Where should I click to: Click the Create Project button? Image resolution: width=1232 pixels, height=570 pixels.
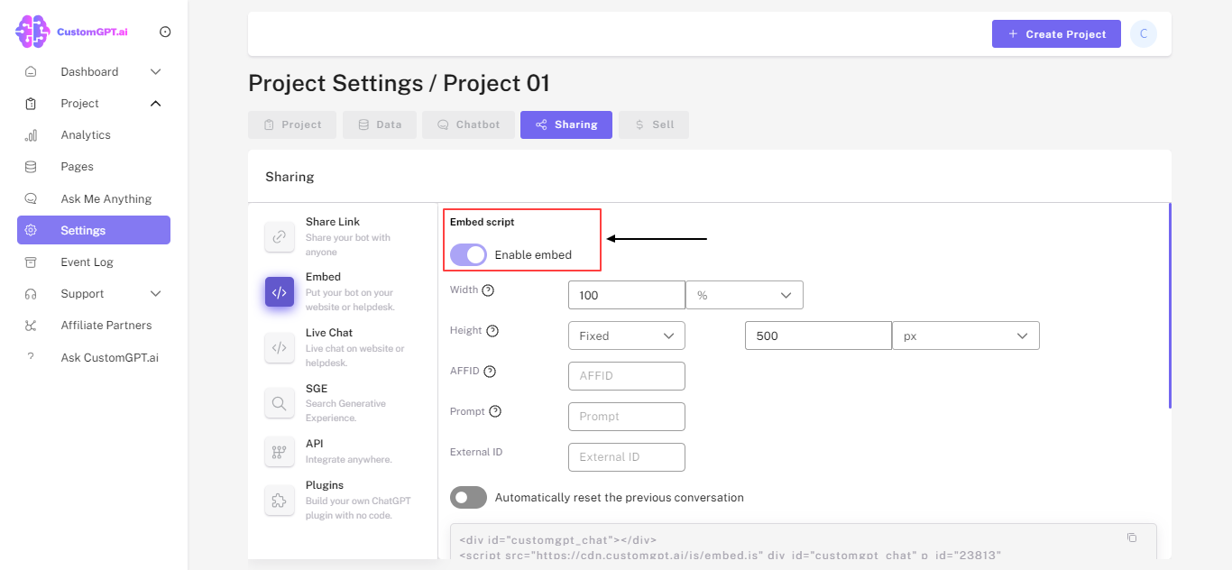click(x=1056, y=33)
